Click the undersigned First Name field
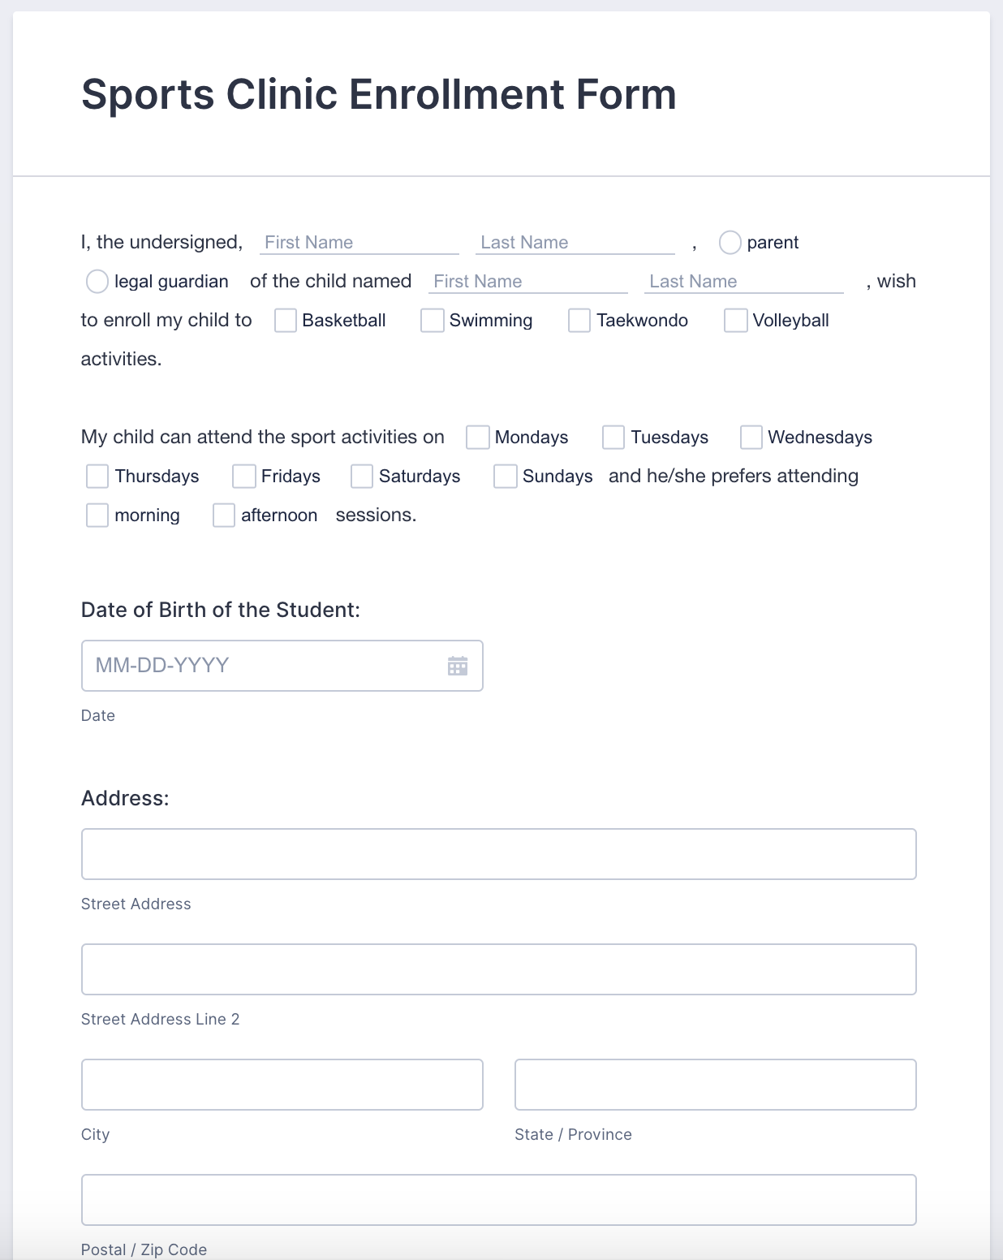This screenshot has height=1260, width=1003. pos(359,241)
